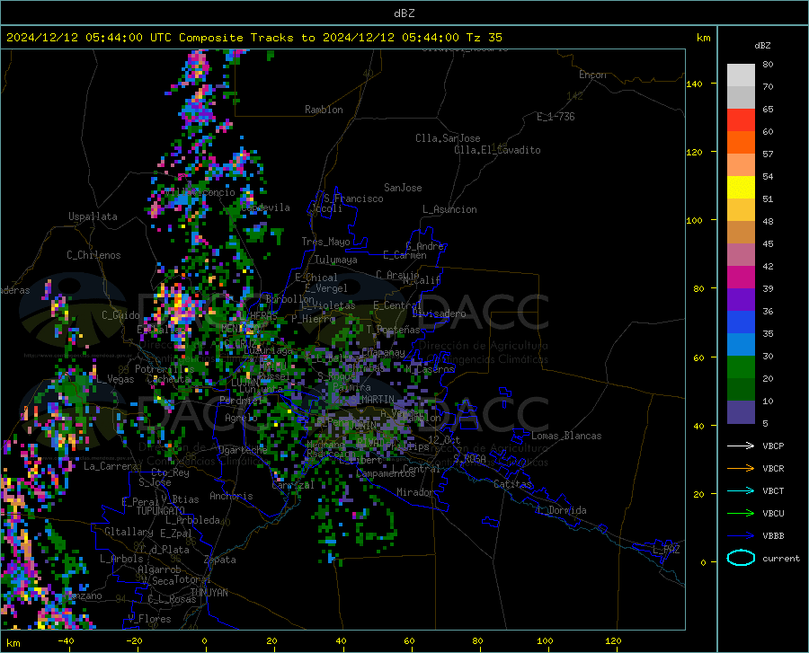
Task: Click the Catitas map label
Action: pos(512,484)
